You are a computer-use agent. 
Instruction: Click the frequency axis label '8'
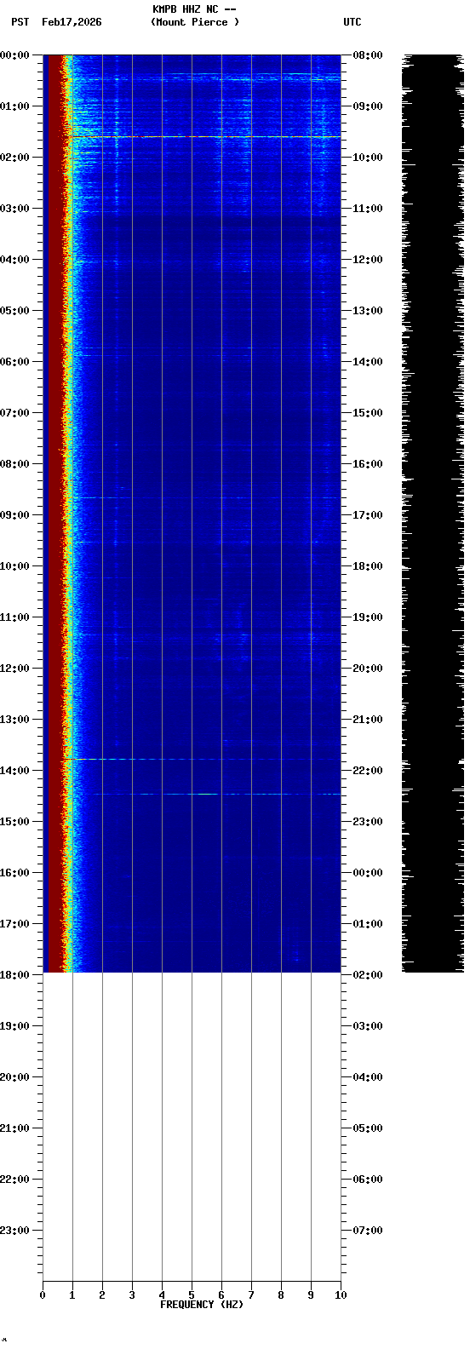281,1295
